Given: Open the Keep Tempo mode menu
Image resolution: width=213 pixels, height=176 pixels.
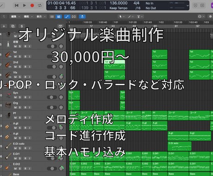Looking at the screenshot, I should [x=119, y=8].
